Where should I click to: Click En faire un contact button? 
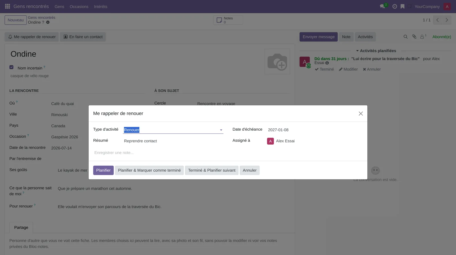pyautogui.click(x=83, y=37)
